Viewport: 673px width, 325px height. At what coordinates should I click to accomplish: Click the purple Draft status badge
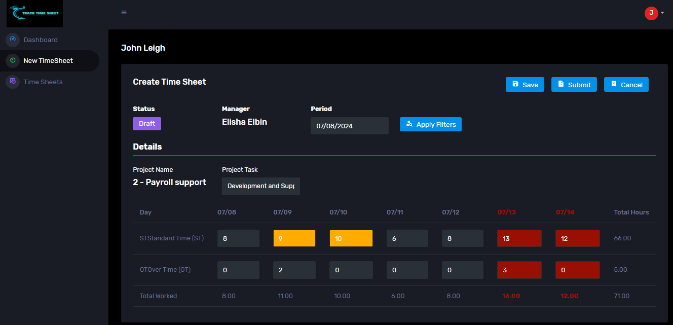[x=147, y=124]
